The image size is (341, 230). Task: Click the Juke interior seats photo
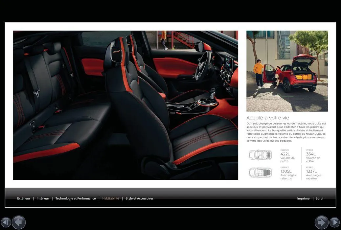125,105
